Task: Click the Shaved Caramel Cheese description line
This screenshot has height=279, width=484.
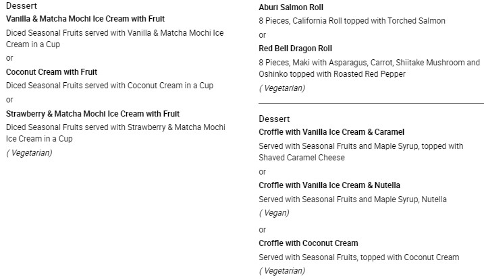Action: (302, 158)
